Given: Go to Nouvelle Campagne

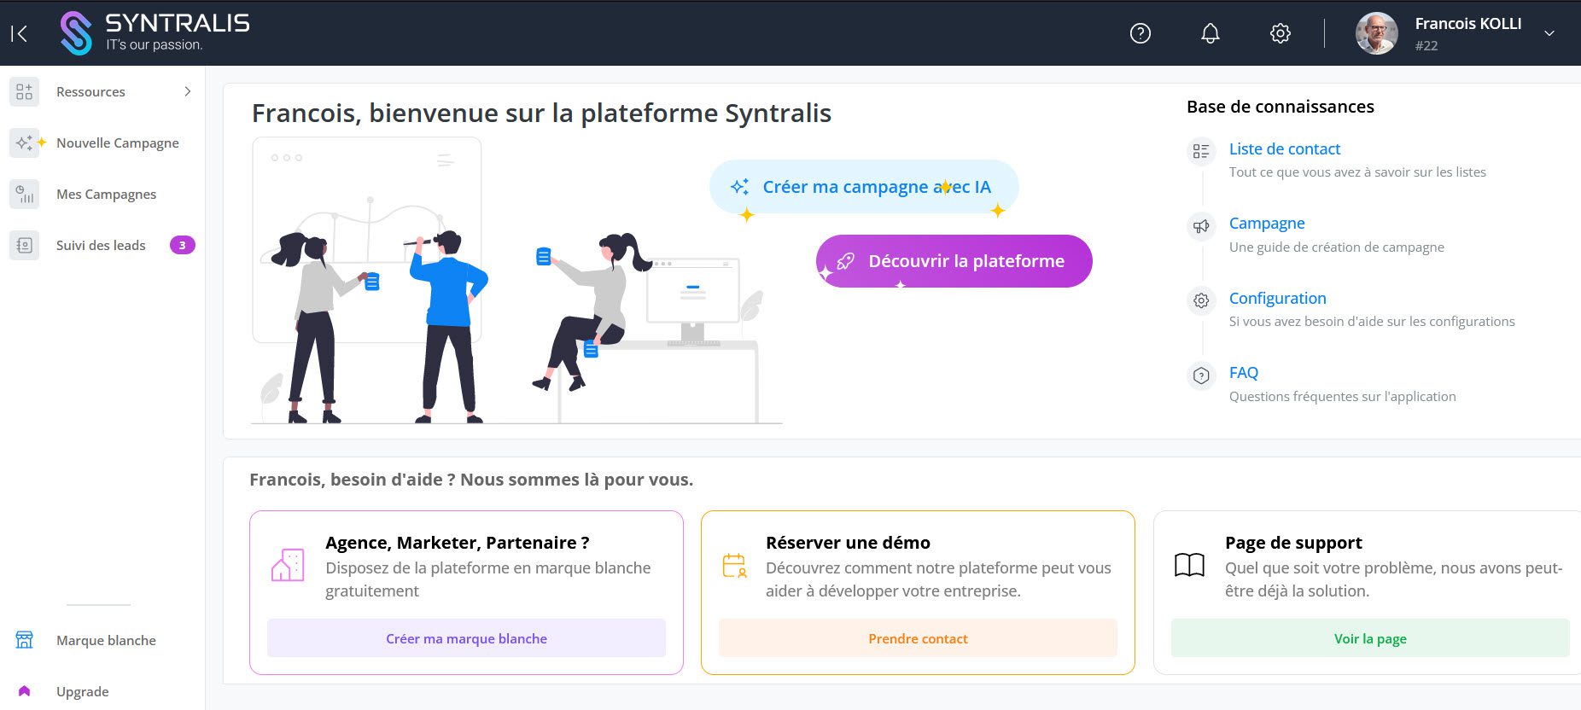Looking at the screenshot, I should tap(118, 143).
